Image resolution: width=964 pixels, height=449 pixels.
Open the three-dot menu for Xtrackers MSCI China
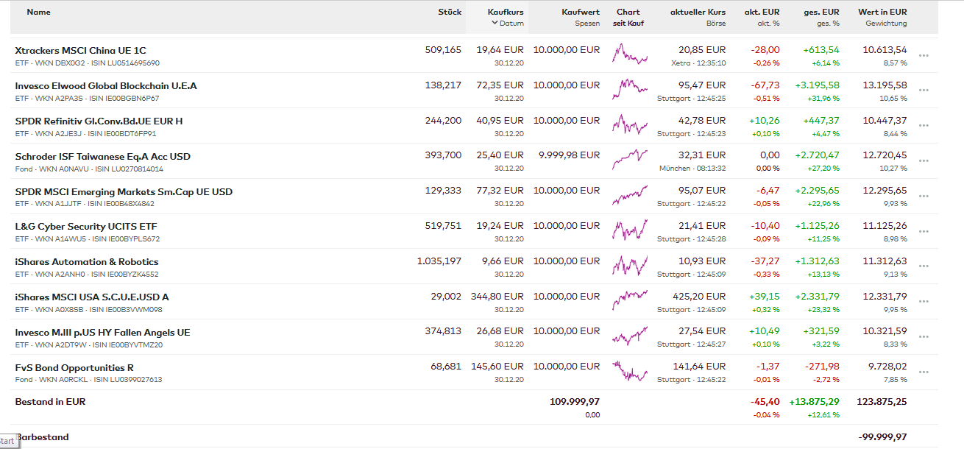tap(924, 55)
